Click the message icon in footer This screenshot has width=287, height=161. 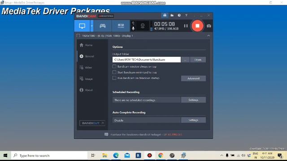pyautogui.click(x=106, y=135)
